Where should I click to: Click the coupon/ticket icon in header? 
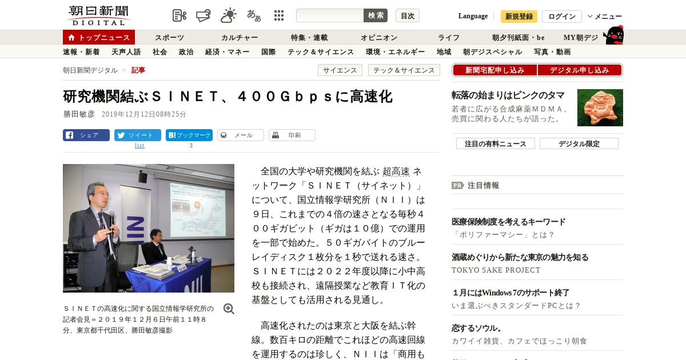tap(204, 15)
